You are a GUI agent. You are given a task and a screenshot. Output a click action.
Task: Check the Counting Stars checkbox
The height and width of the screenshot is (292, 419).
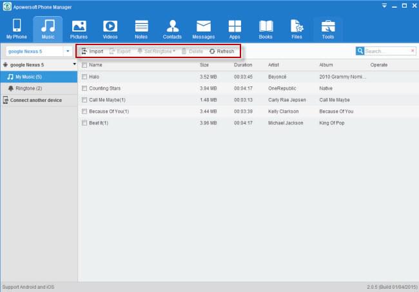[x=84, y=88]
